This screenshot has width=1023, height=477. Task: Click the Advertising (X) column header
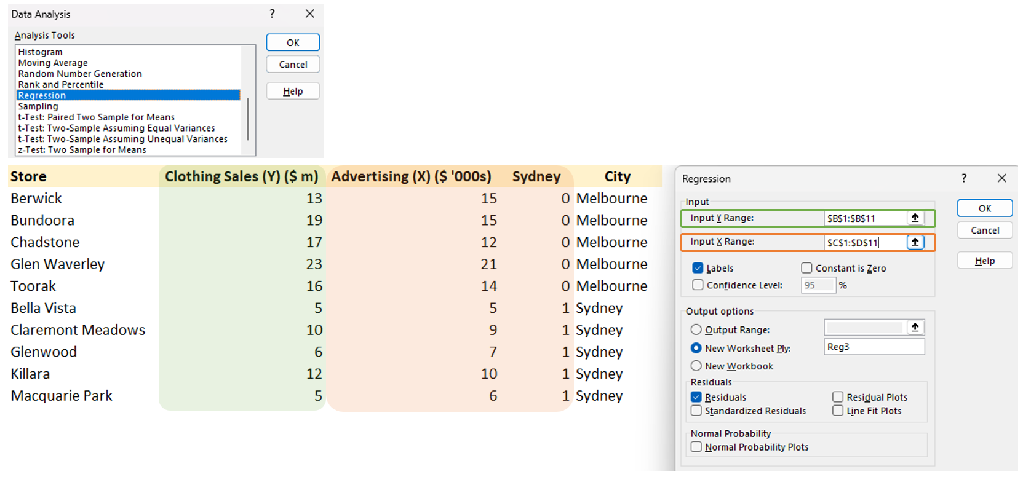click(x=411, y=176)
